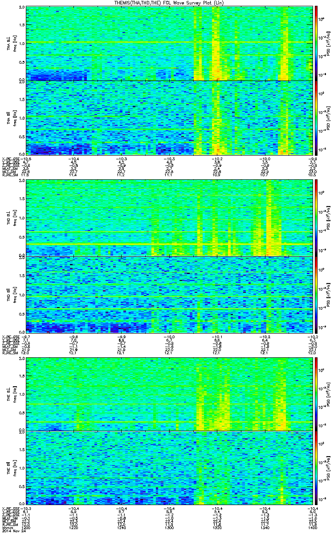The width and height of the screenshot is (334, 534).
Task: Click the THE B-parallel spectrogram panel
Action: coord(170,469)
